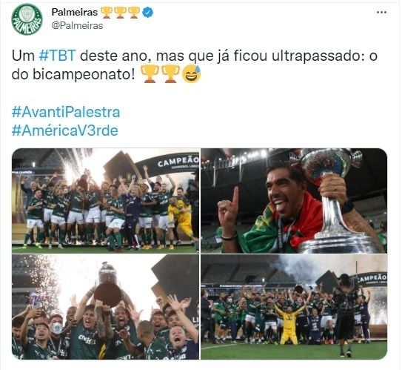This screenshot has width=402, height=370.
Task: Click first trophy emoji after bicampeonato
Action: [150, 74]
